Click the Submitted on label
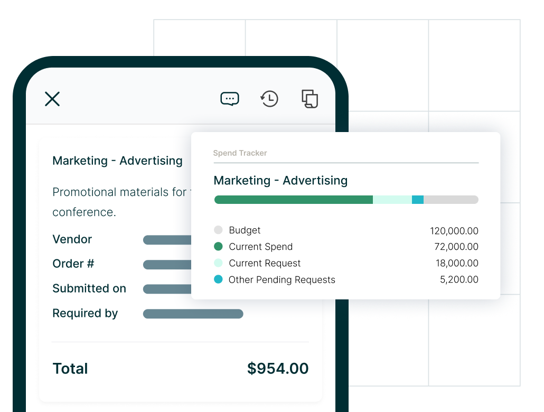Image resolution: width=544 pixels, height=412 pixels. [89, 288]
